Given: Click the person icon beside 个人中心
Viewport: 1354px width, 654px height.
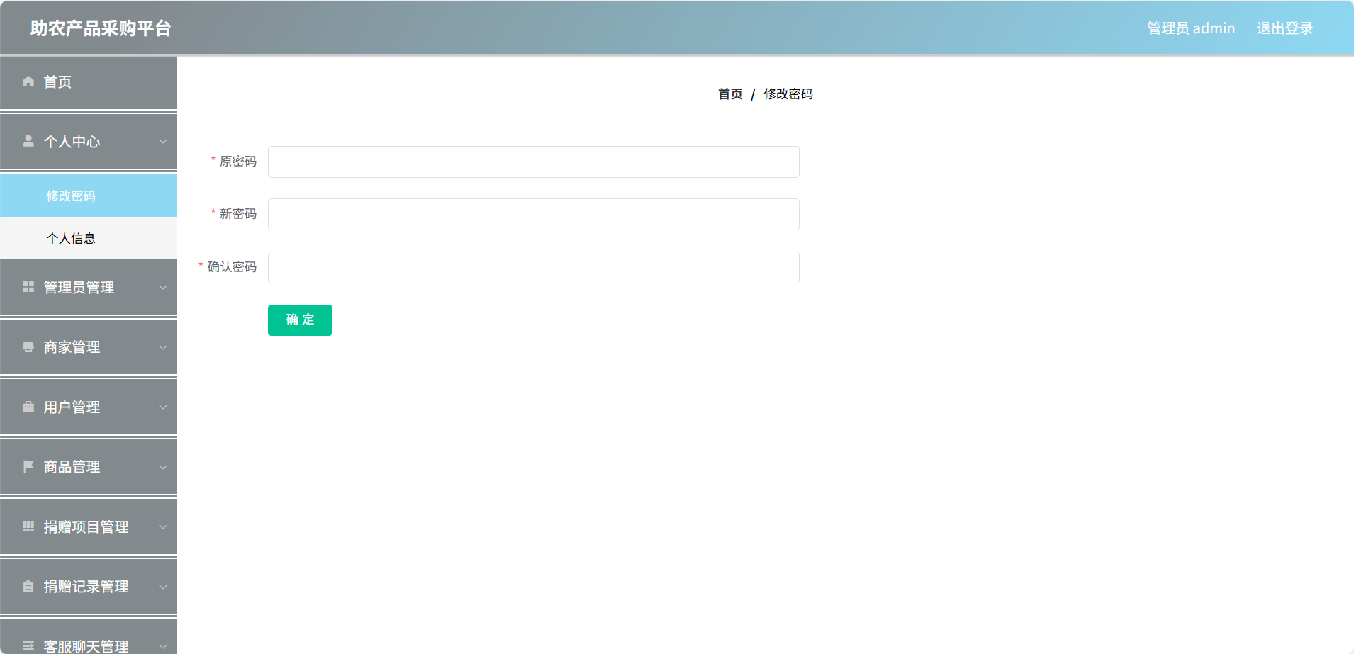Looking at the screenshot, I should [28, 141].
